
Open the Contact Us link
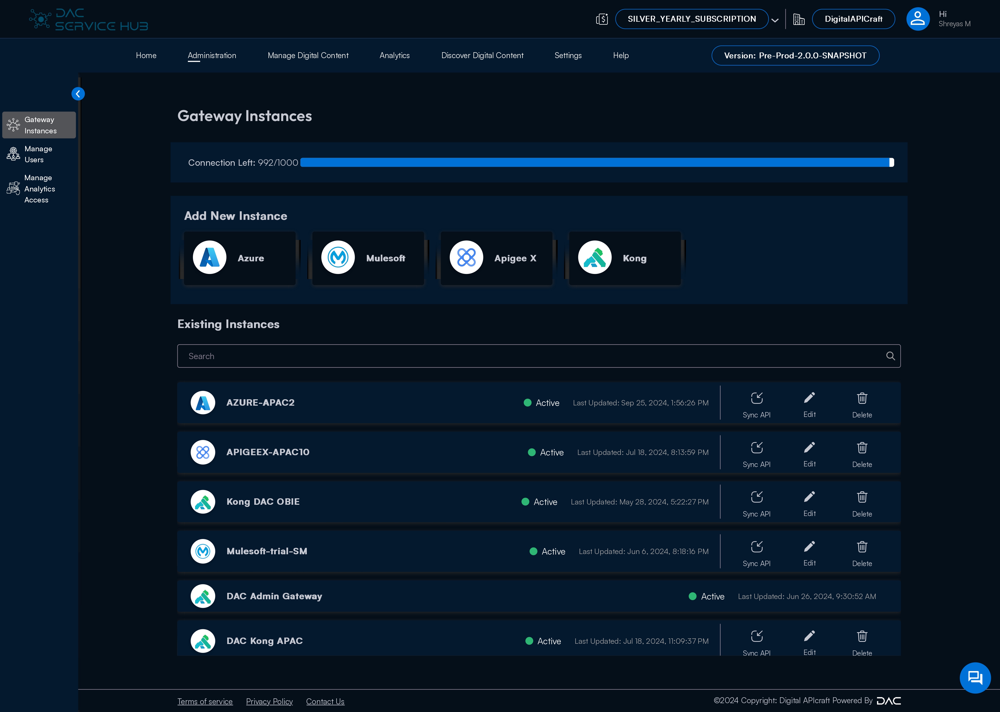point(325,702)
